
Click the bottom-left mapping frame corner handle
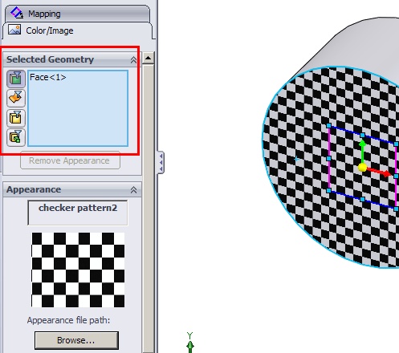coord(329,190)
